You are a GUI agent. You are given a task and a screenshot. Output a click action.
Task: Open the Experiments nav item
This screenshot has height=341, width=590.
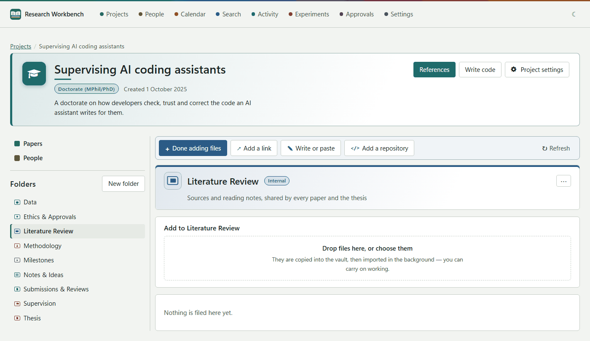309,14
